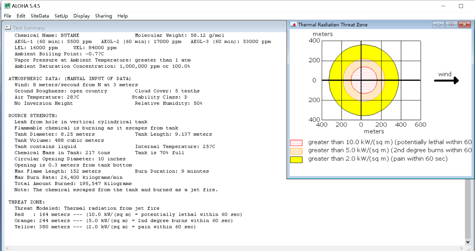
Task: Open the SiteData menu
Action: point(40,16)
